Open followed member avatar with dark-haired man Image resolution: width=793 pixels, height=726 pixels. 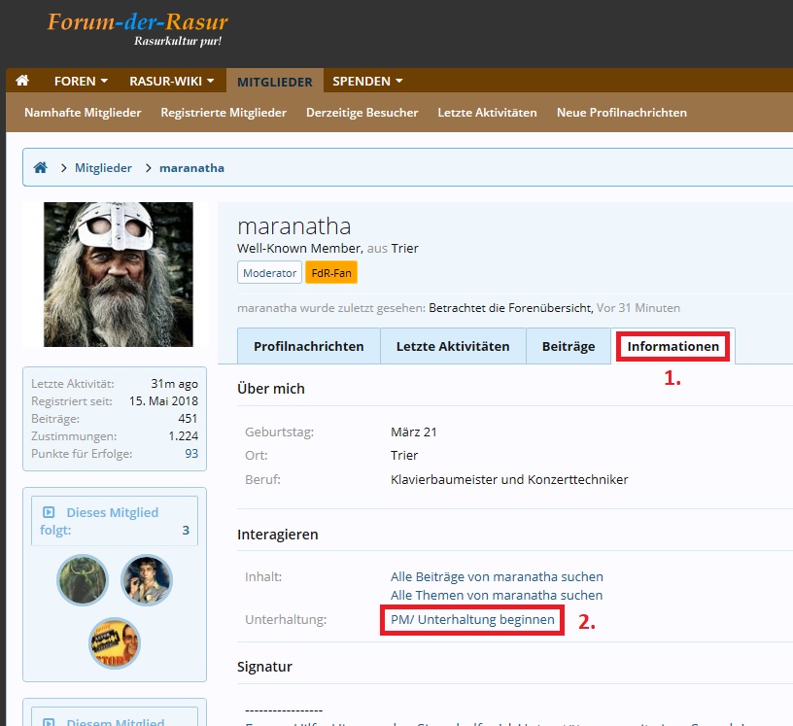[x=147, y=580]
